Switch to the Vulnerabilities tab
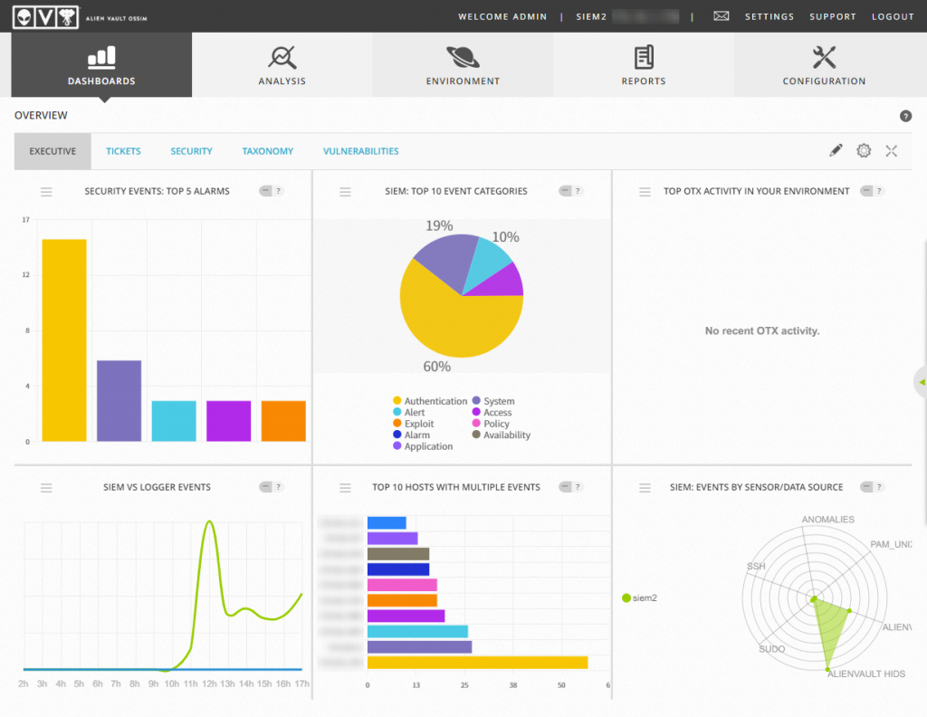Image resolution: width=927 pixels, height=717 pixels. [x=360, y=151]
